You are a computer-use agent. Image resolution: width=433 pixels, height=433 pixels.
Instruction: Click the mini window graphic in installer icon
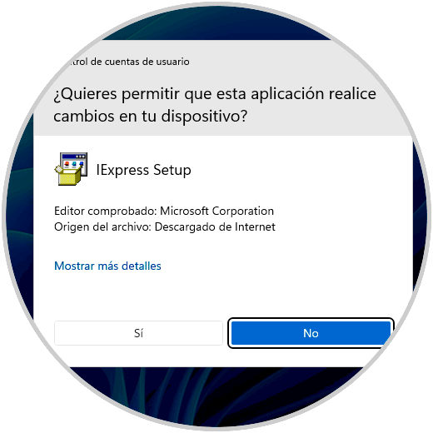pyautogui.click(x=74, y=162)
